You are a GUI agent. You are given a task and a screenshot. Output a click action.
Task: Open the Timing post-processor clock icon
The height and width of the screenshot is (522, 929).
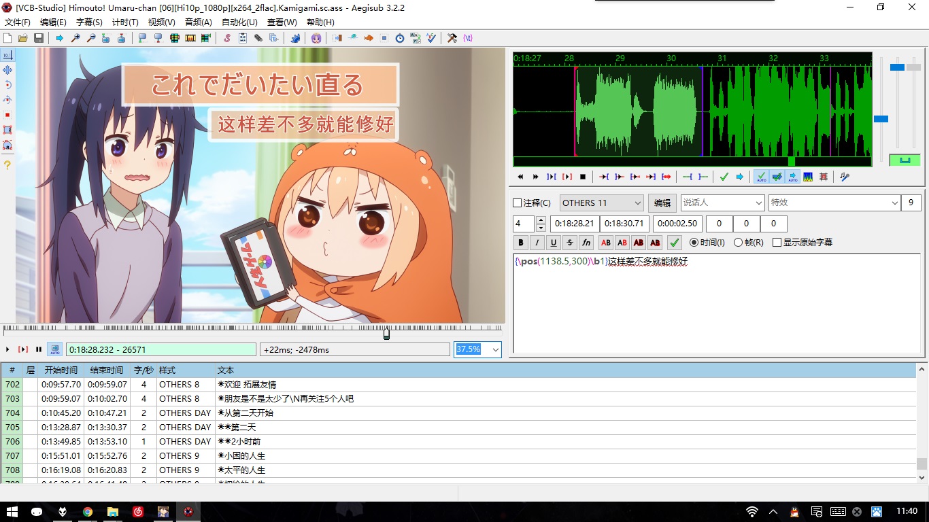pos(400,38)
